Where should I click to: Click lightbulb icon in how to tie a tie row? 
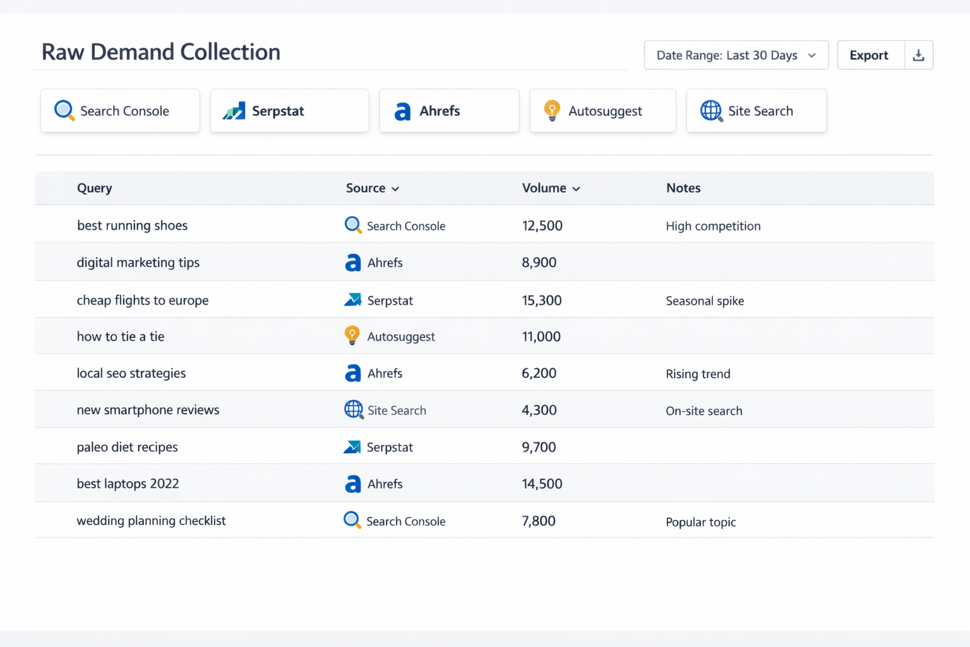pyautogui.click(x=352, y=336)
